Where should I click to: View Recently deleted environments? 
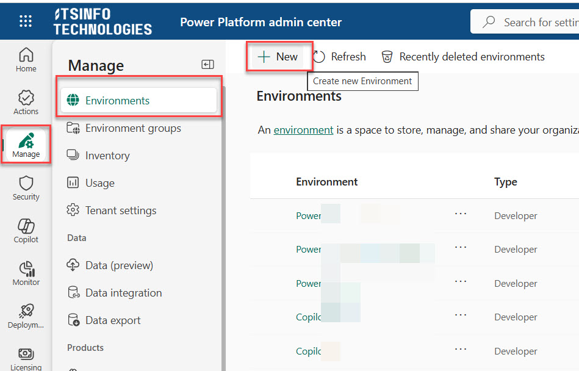click(x=462, y=57)
